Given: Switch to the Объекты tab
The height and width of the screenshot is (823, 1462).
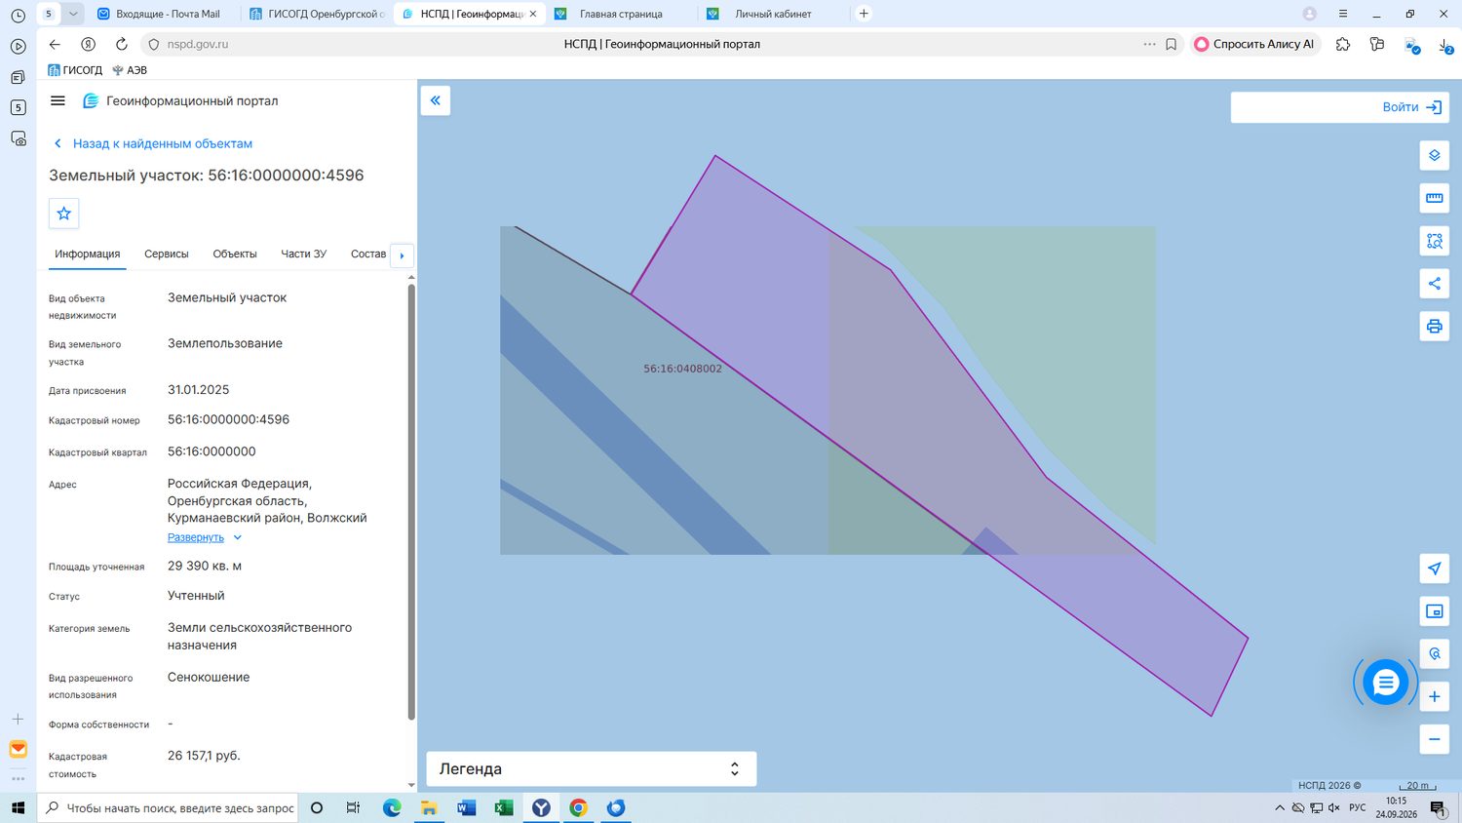Looking at the screenshot, I should pyautogui.click(x=235, y=254).
